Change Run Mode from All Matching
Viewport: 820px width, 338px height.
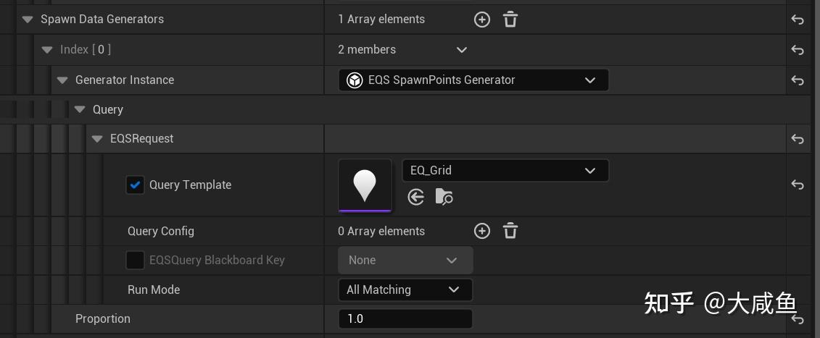point(405,290)
